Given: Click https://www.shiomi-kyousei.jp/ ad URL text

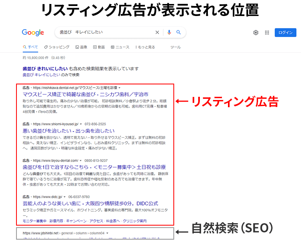Looking at the screenshot, I should tap(56, 124).
